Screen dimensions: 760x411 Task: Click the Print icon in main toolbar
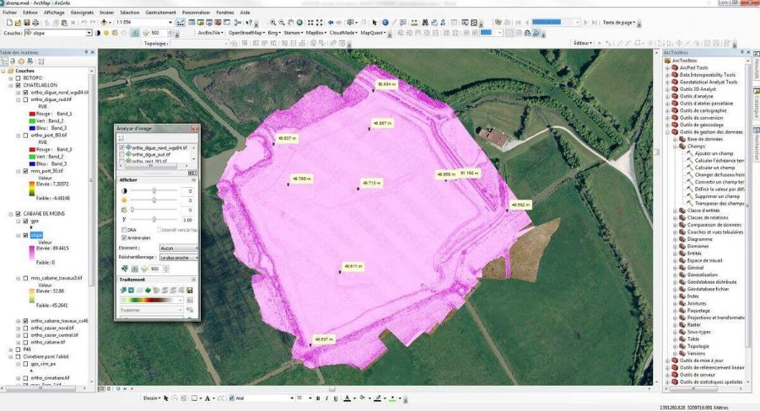[x=35, y=23]
